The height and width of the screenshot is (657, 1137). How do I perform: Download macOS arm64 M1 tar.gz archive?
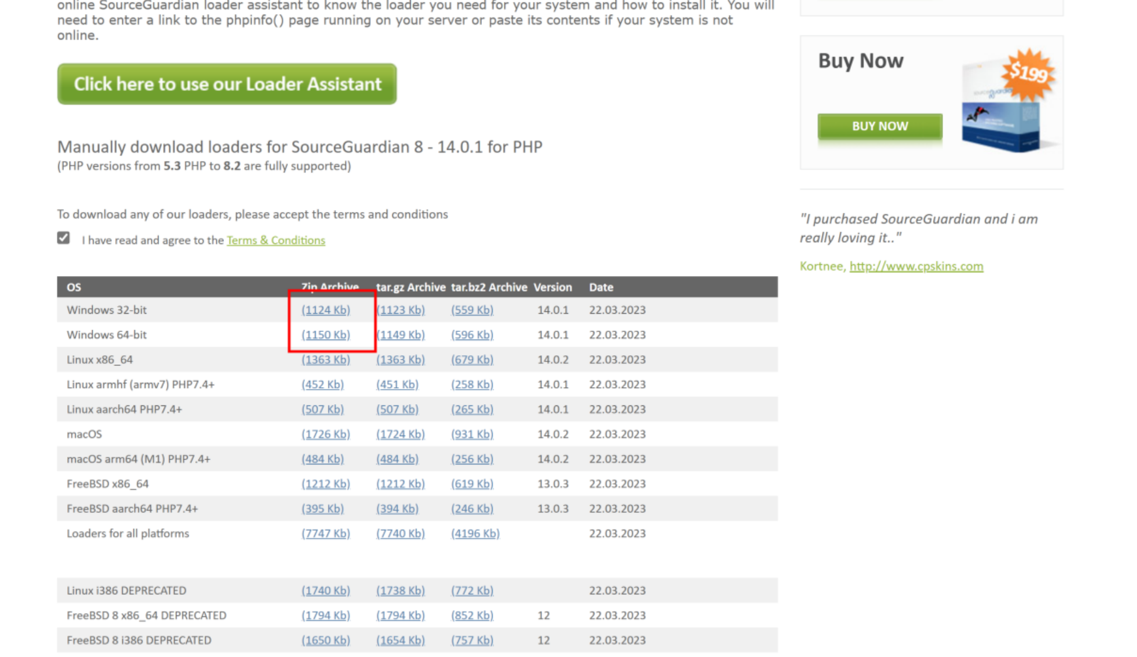(397, 459)
